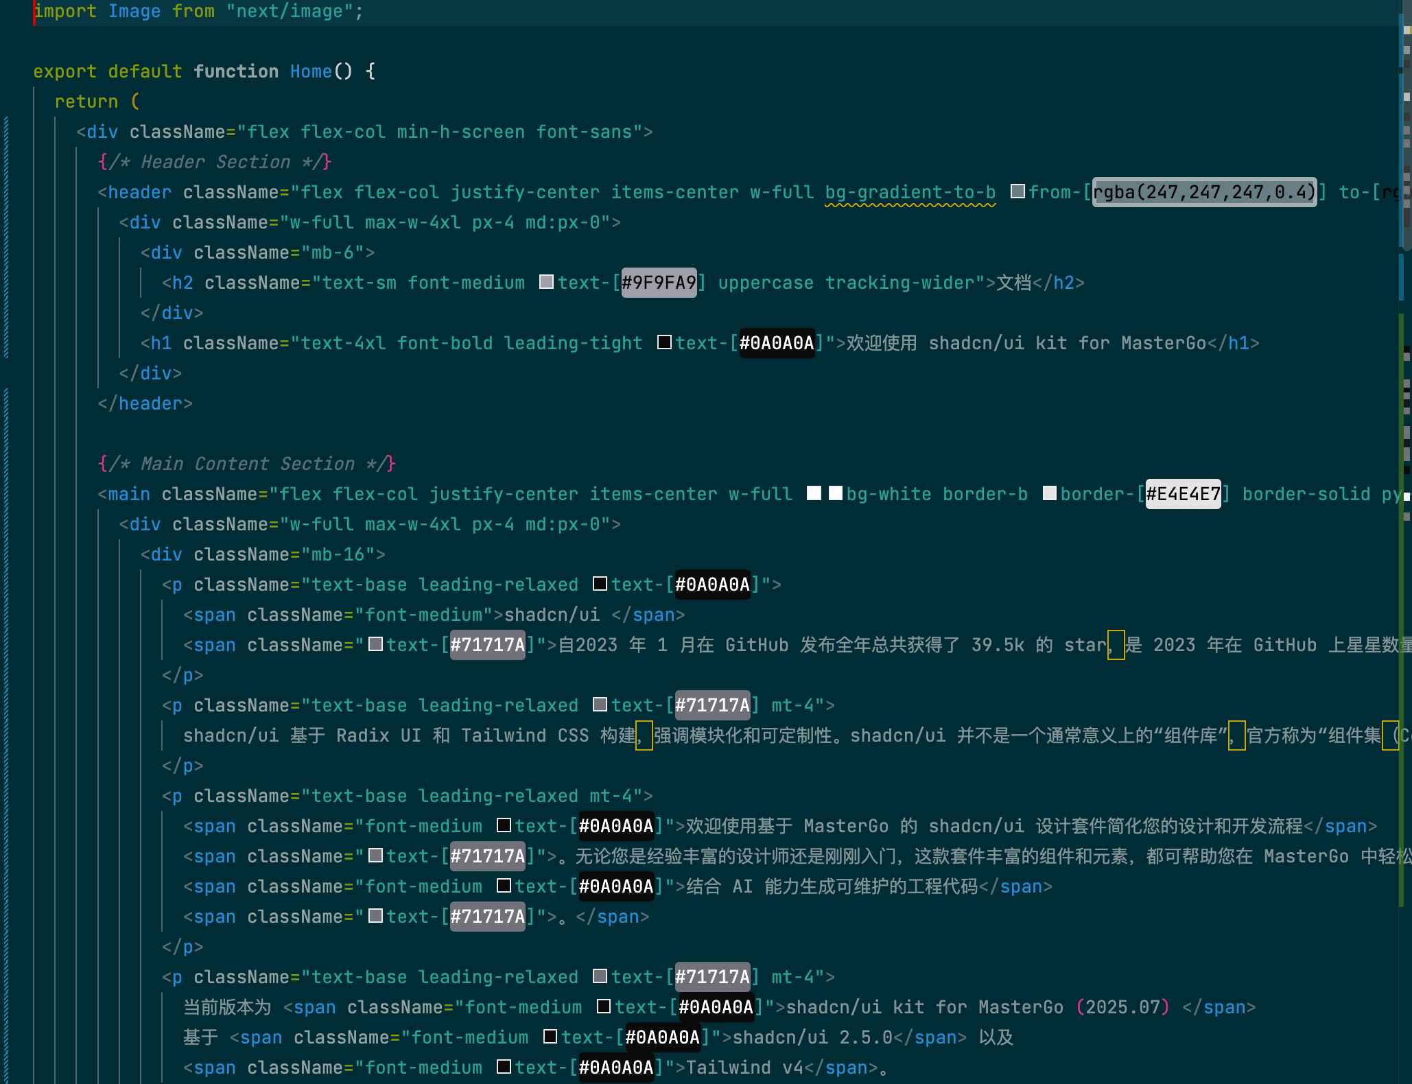Click the '文档' heading text in h2
Screen dimensions: 1412x1084
pyautogui.click(x=1014, y=283)
